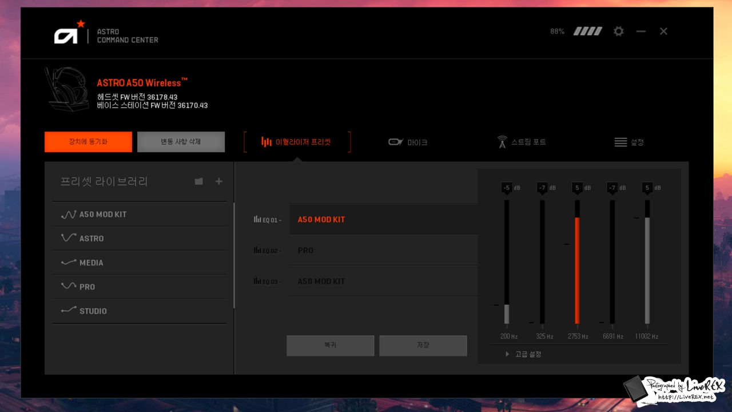732x412 pixels.
Task: Select STUDIO preset in library
Action: (140, 311)
